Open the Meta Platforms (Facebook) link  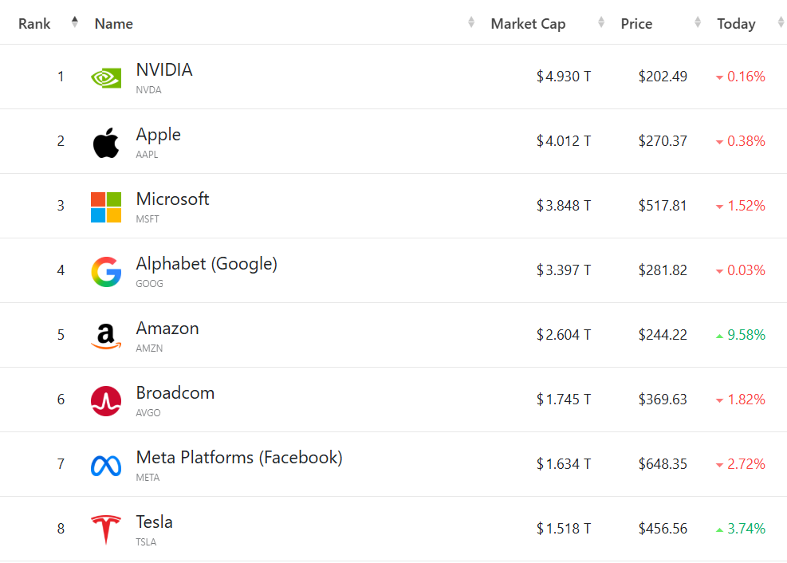(239, 458)
